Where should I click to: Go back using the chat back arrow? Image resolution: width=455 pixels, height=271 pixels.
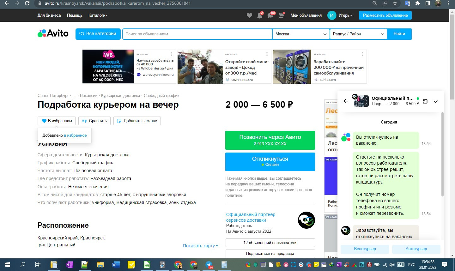click(346, 101)
